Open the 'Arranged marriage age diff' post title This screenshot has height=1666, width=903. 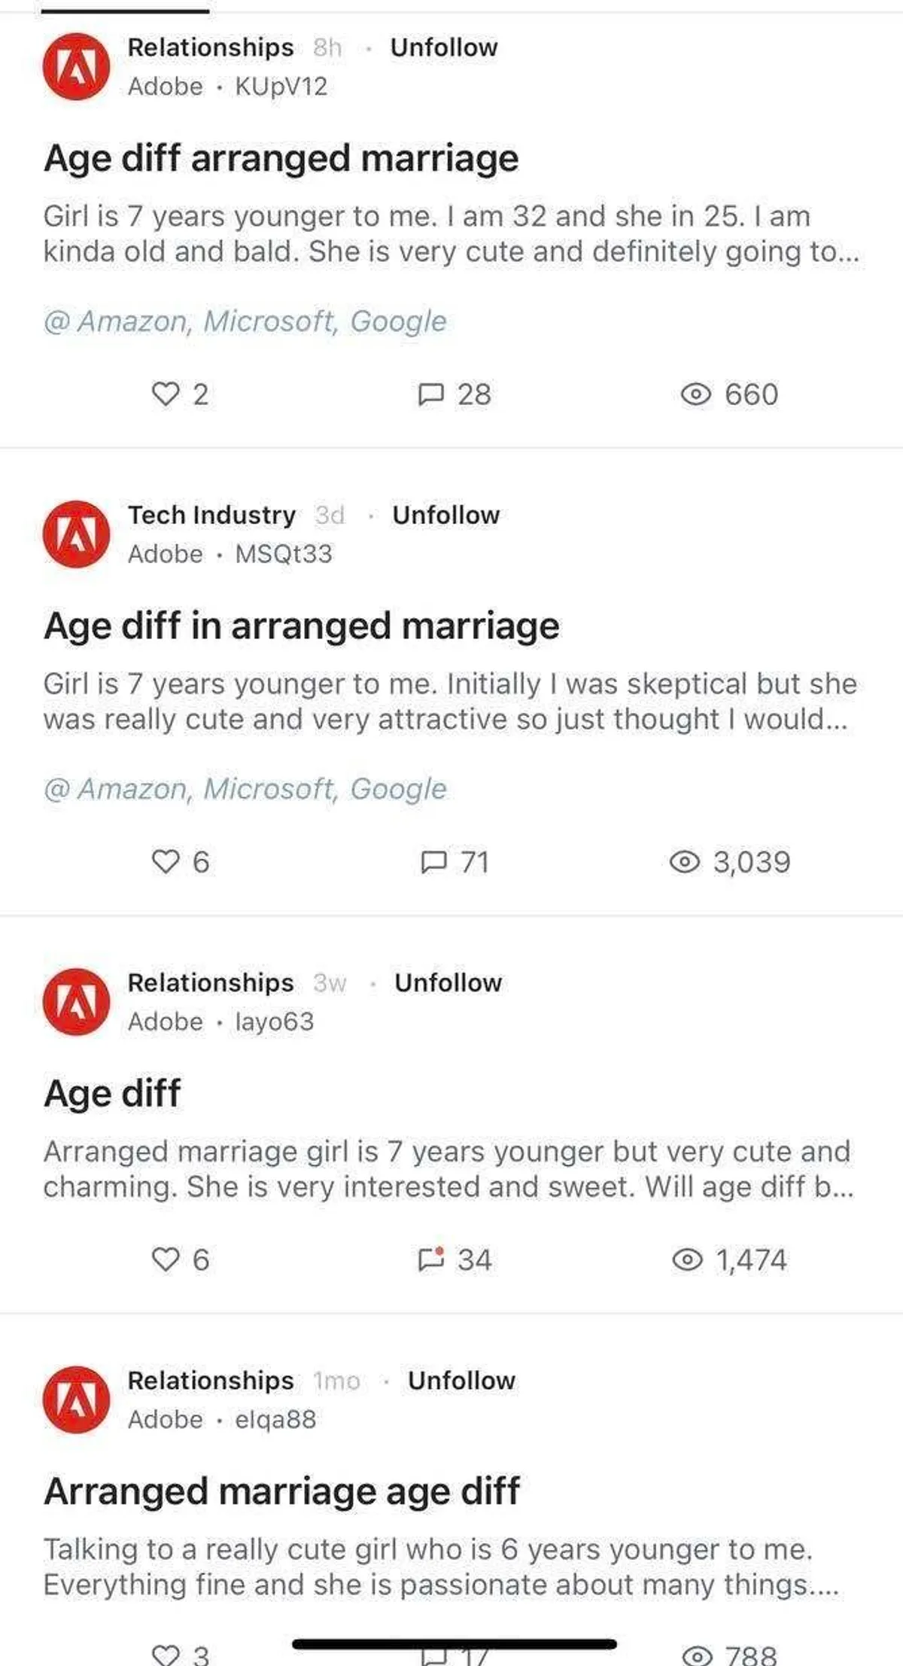(x=281, y=1491)
